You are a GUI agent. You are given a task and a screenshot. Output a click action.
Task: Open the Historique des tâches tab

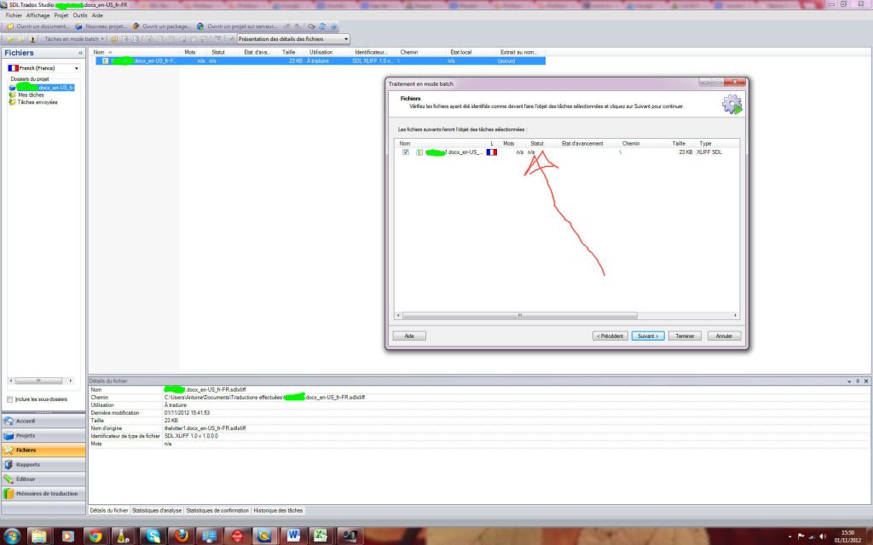coord(278,511)
